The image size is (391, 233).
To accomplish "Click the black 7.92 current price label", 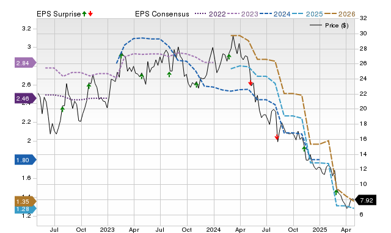I will tap(365, 200).
